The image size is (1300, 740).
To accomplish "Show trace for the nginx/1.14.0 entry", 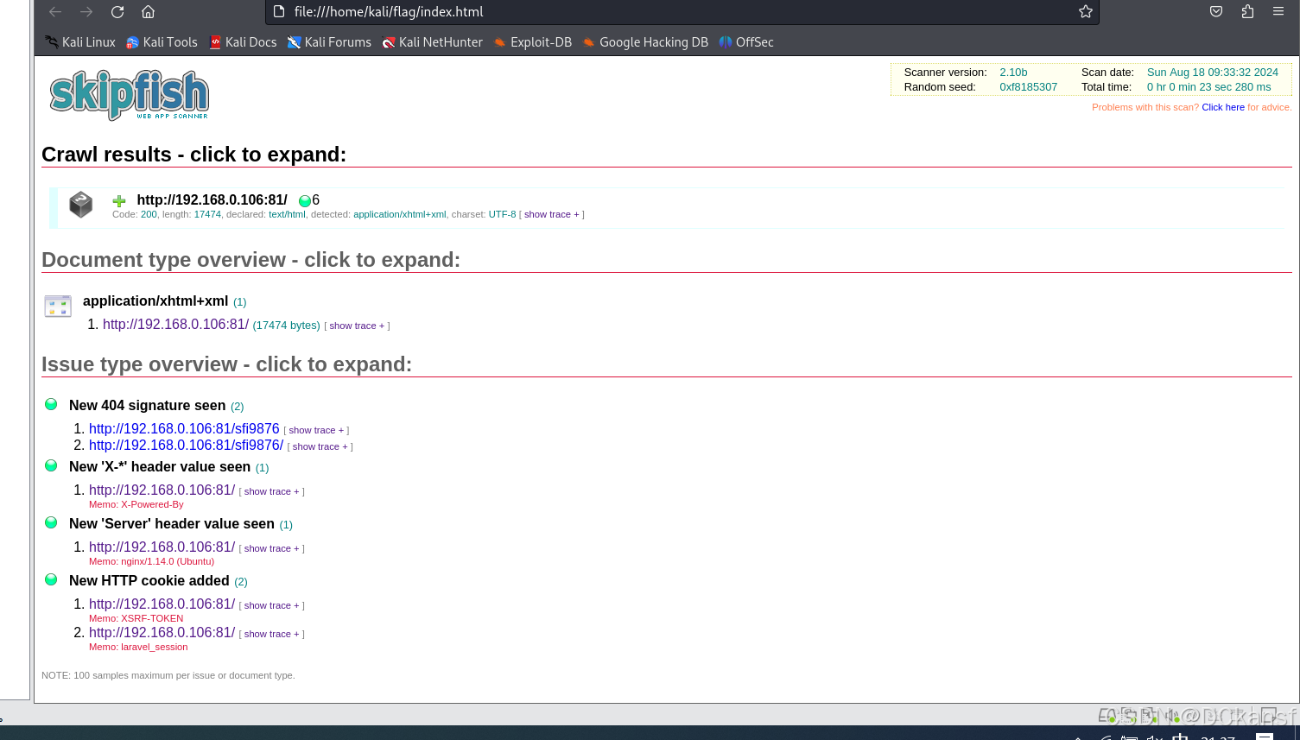I will 271,548.
